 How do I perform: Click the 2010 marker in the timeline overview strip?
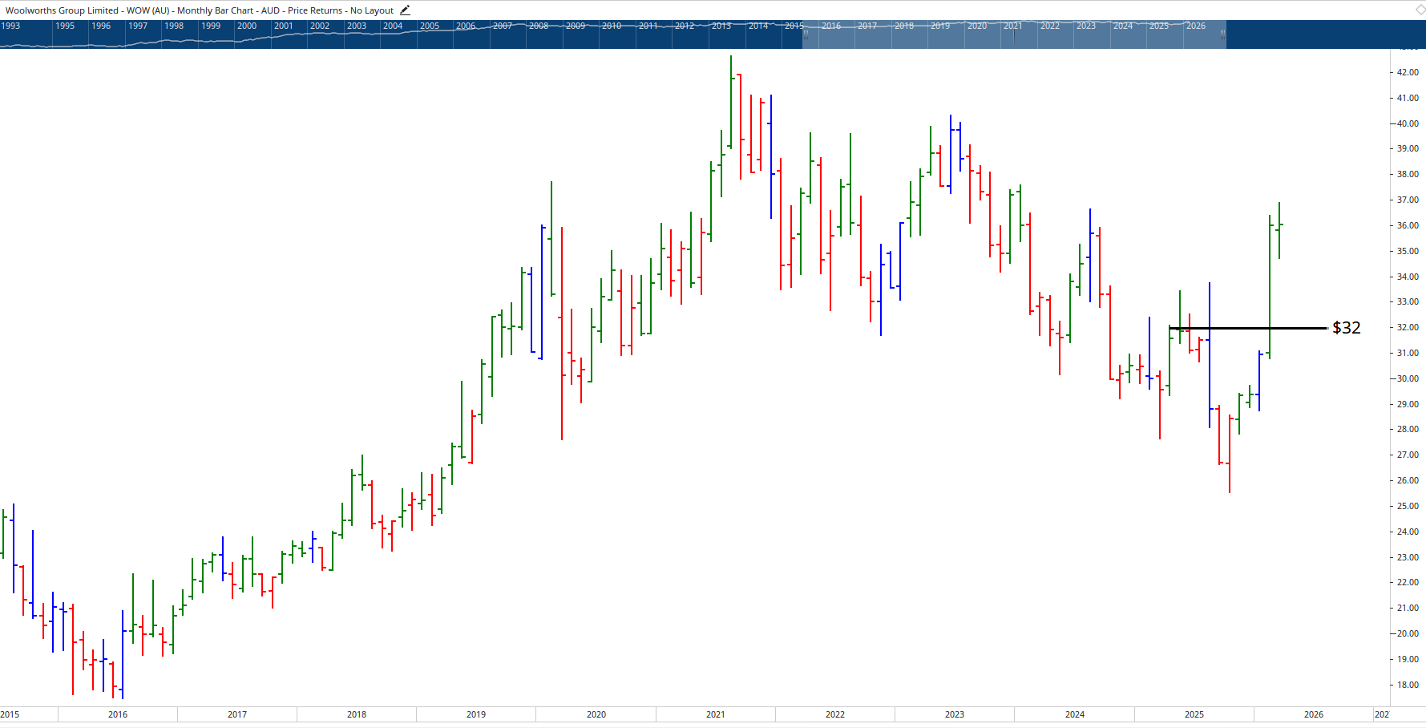(612, 25)
